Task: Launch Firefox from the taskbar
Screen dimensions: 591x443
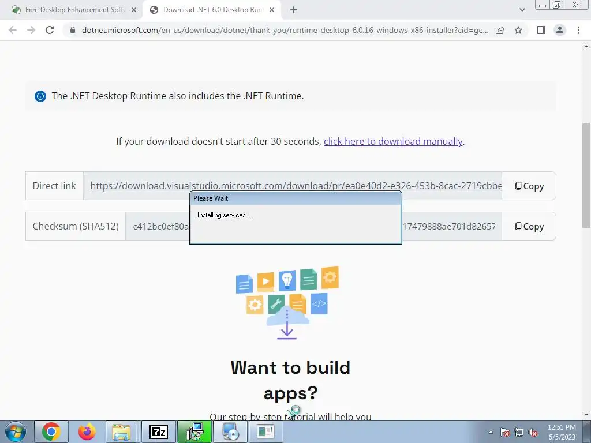Action: 87,431
